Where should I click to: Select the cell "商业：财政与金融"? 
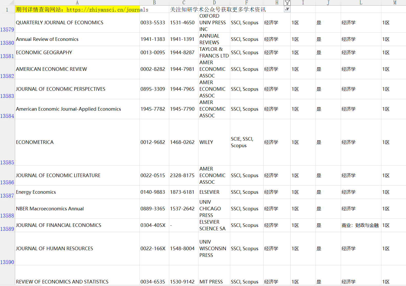pos(361,225)
